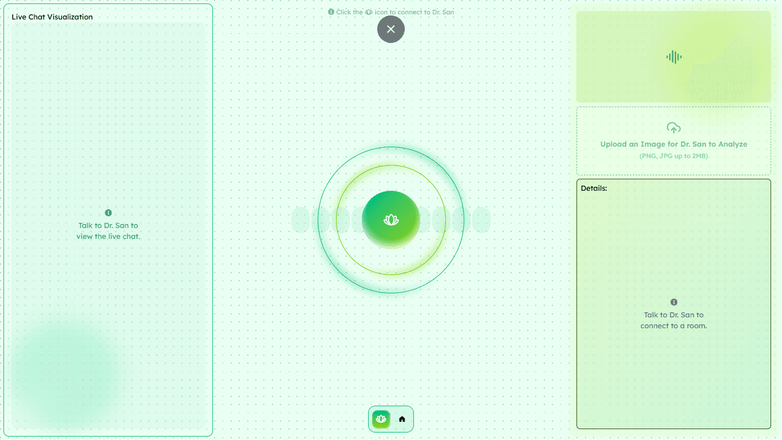
Task: Go home via the house icon
Action: 402,419
